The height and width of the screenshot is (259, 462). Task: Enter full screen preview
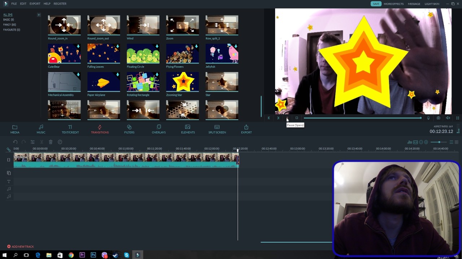pos(457,118)
